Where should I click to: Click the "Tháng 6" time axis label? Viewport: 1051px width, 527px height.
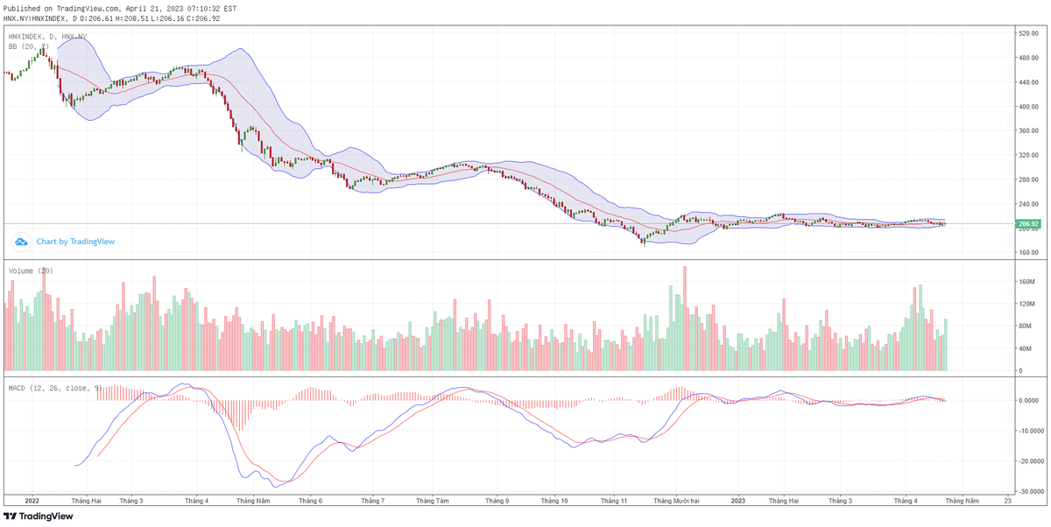311,502
